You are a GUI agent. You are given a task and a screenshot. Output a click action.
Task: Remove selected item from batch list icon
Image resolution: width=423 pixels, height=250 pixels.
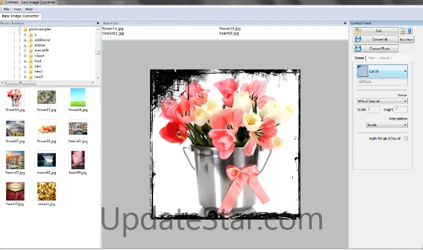click(x=402, y=31)
